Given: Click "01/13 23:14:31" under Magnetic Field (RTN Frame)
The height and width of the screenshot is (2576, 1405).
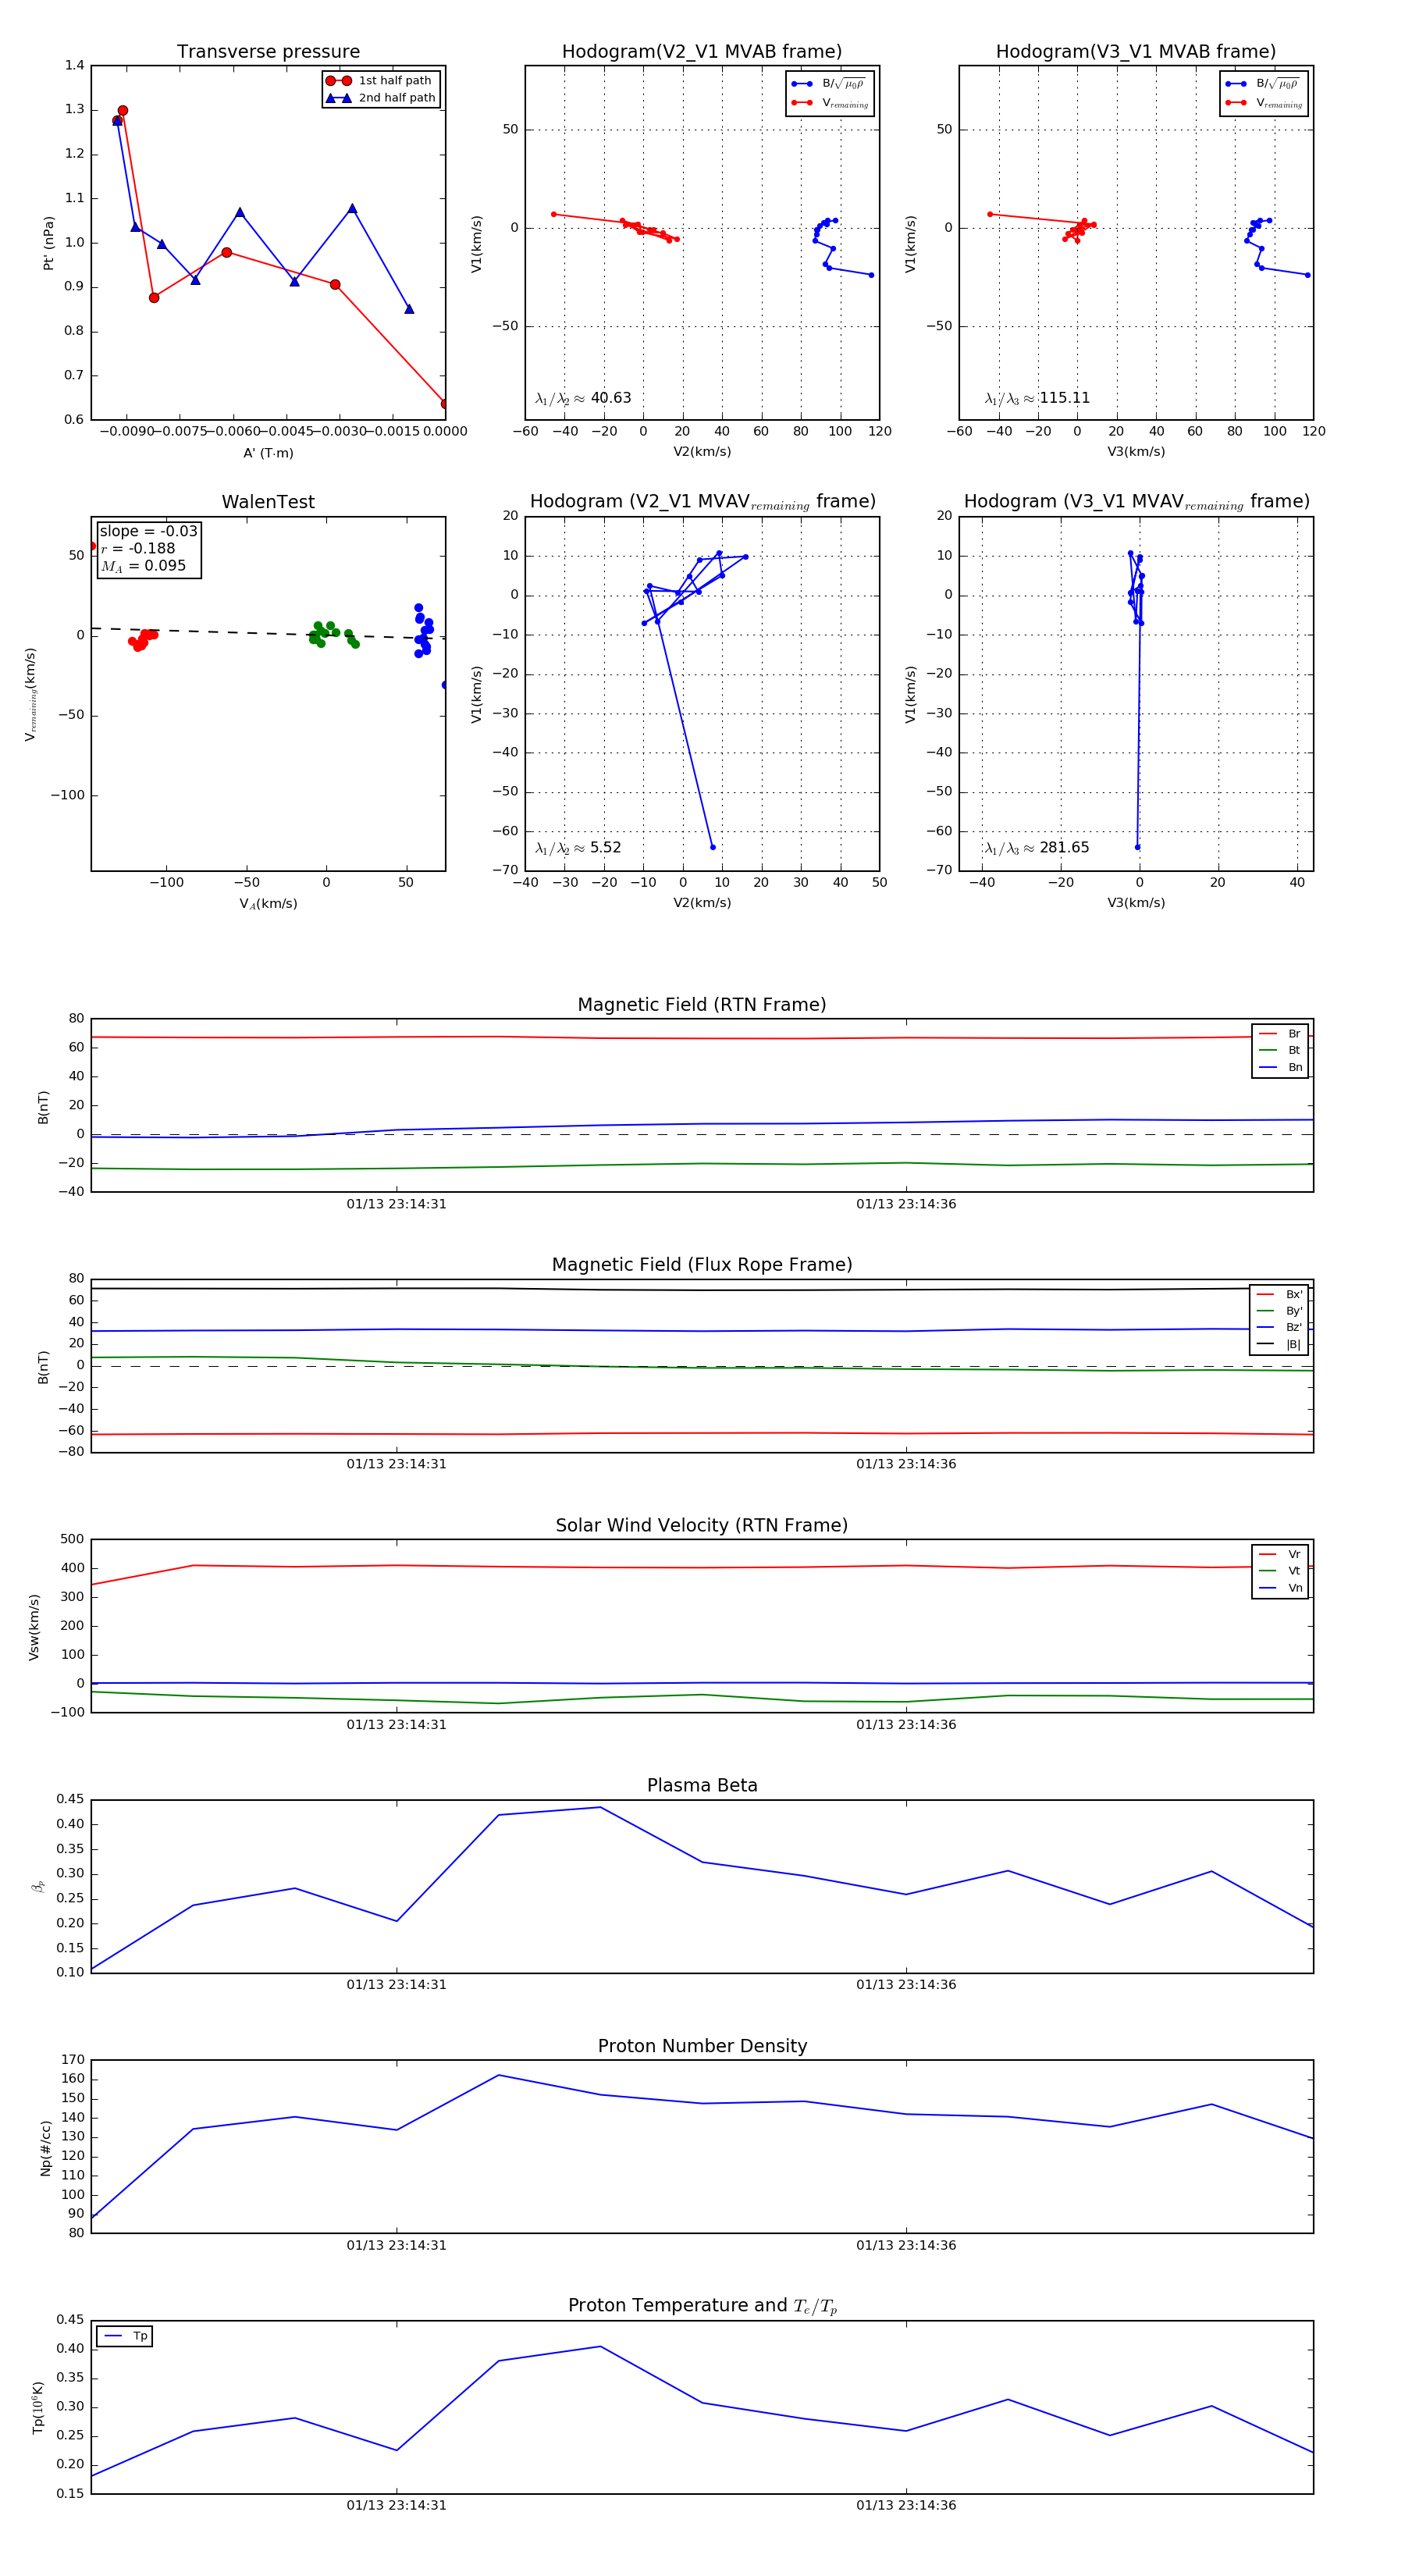Looking at the screenshot, I should pos(396,1204).
